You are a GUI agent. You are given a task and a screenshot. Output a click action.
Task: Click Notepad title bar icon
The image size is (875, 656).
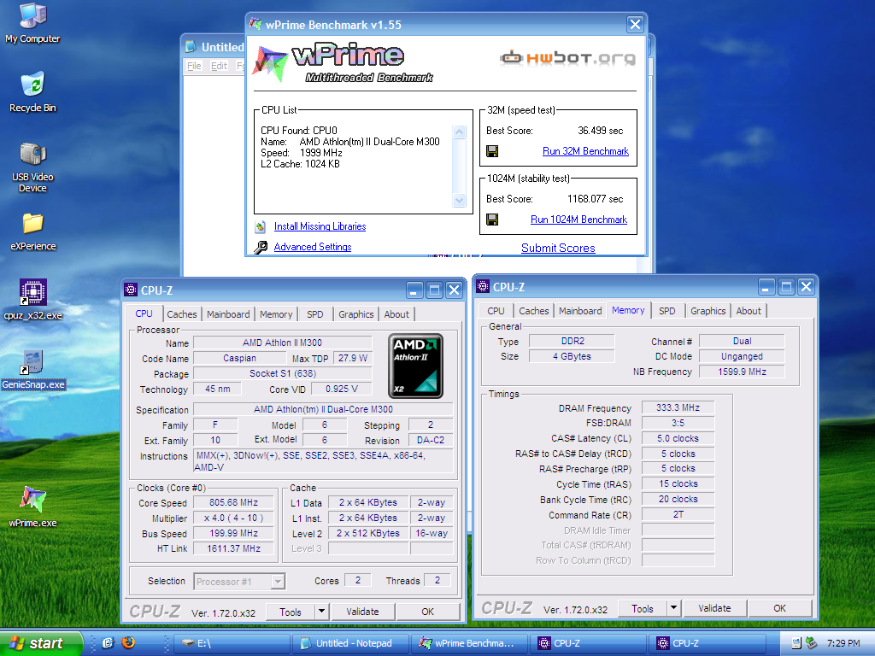191,46
